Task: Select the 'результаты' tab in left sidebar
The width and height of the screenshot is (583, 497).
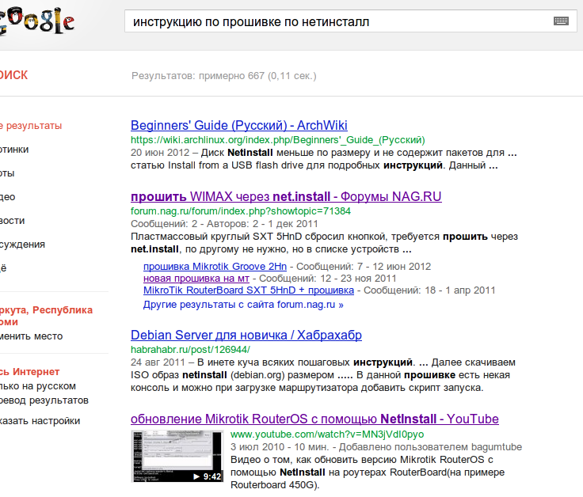Action: [x=31, y=126]
